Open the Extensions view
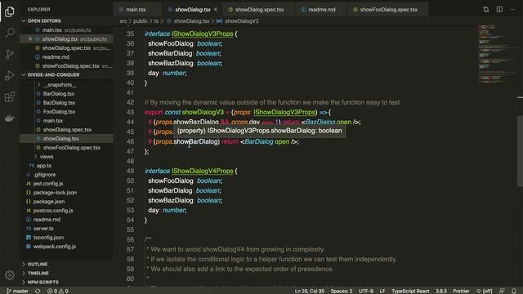Screen dimensions: 523x294 coord(10,97)
